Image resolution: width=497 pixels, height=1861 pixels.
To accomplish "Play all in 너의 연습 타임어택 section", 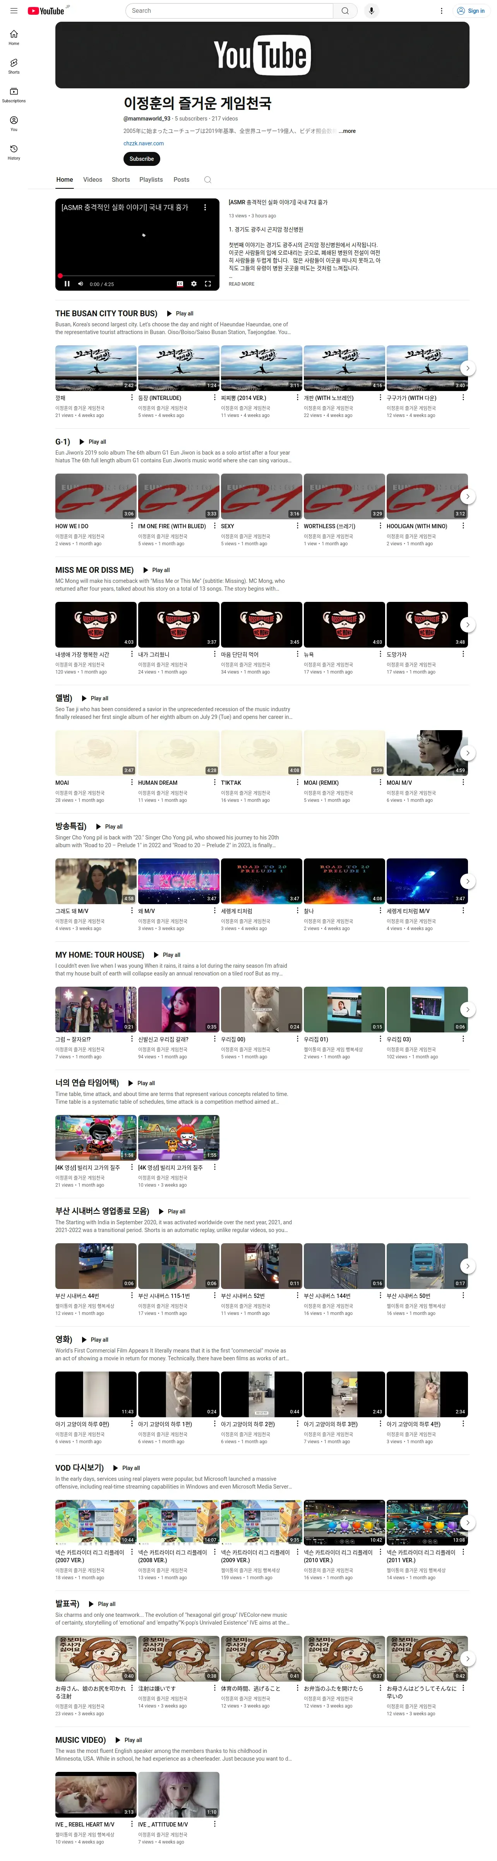I will [141, 1083].
